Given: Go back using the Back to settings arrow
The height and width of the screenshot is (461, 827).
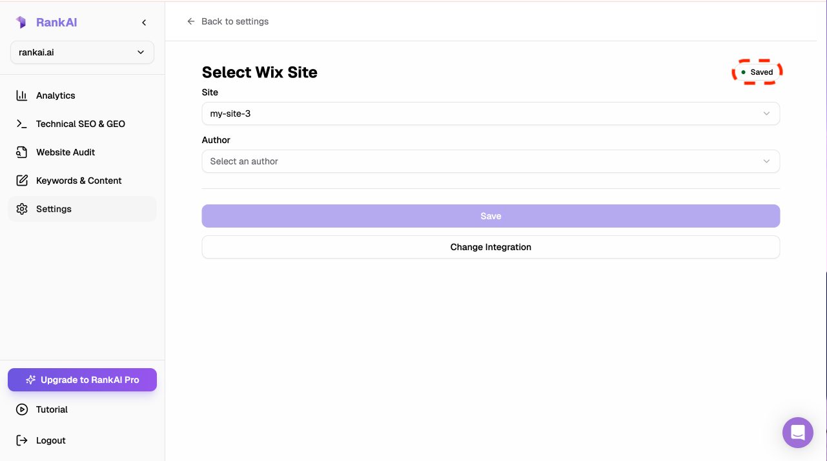Looking at the screenshot, I should coord(190,21).
